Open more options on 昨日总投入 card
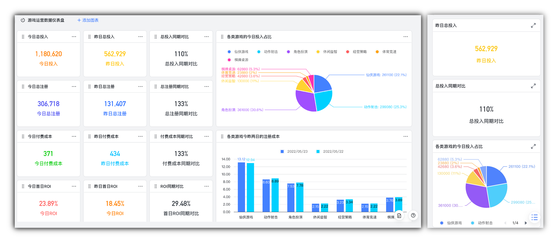Screen dimensions: 552x243 (140, 37)
